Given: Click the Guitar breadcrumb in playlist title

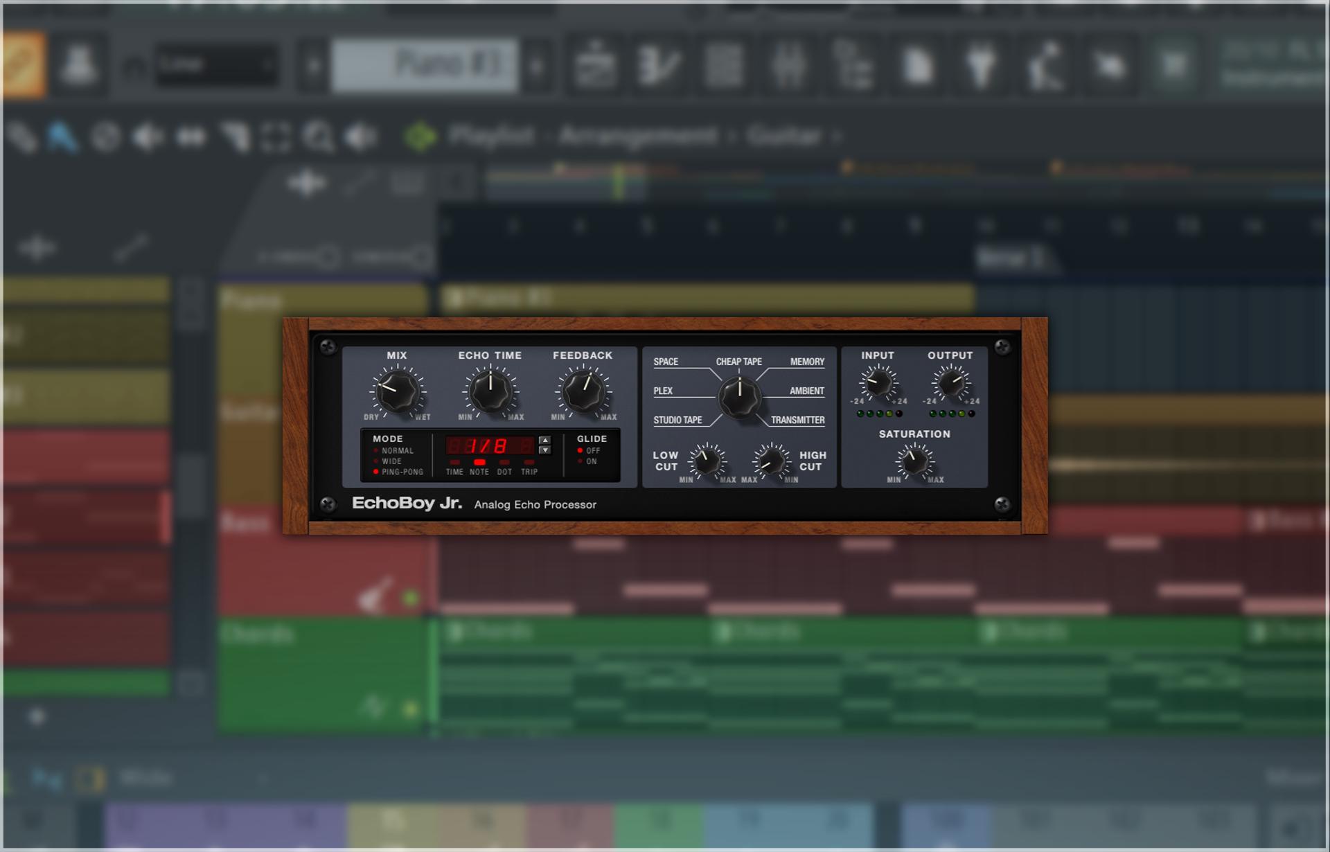Looking at the screenshot, I should point(784,136).
